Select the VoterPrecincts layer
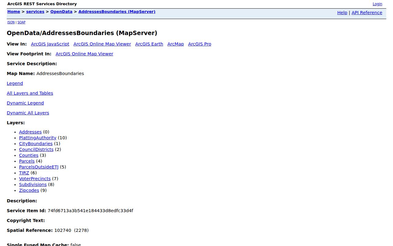Viewport: 393px width, 246px height. 35,179
